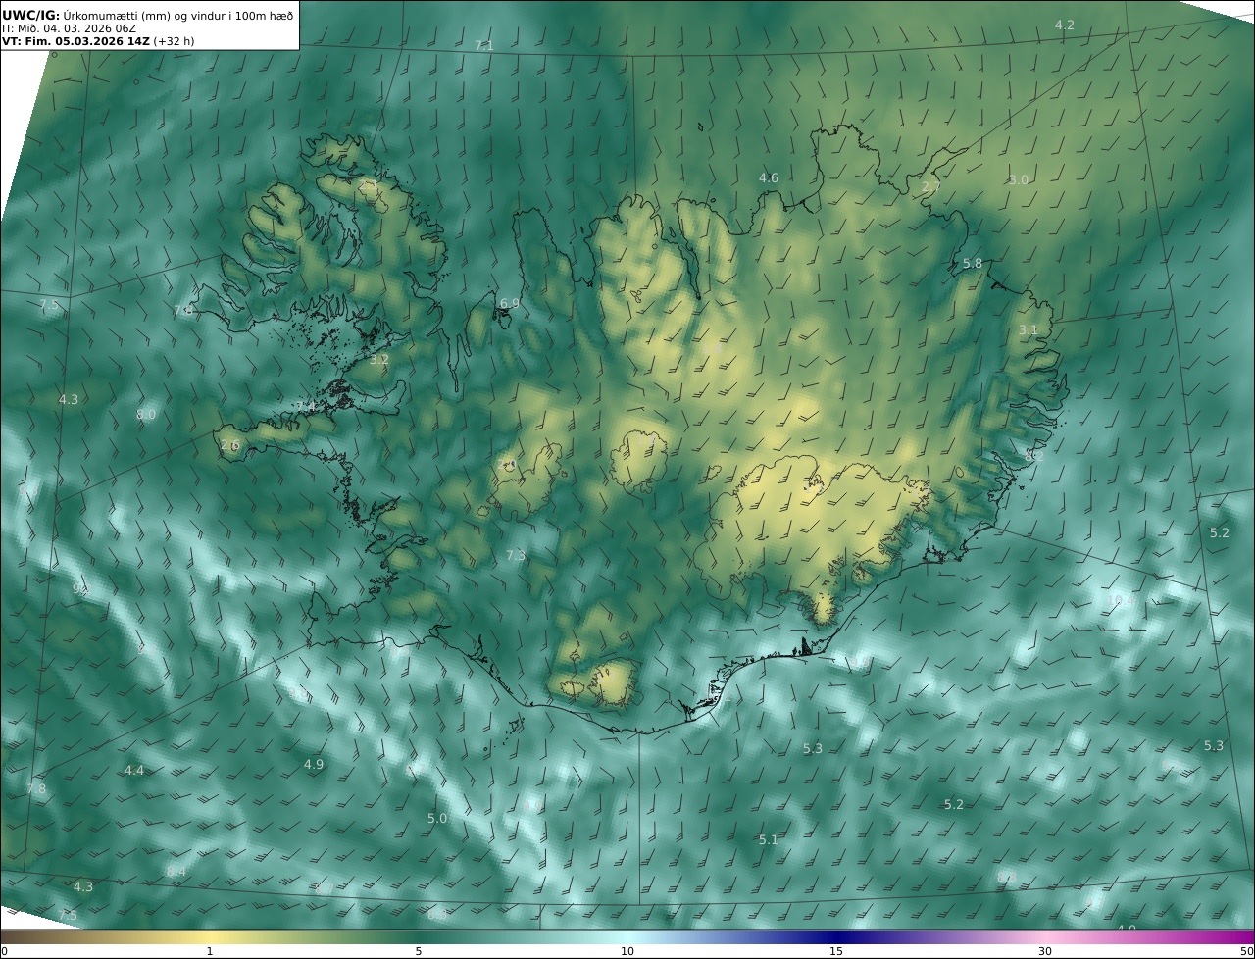Click the 1 tick on the color scale
The image size is (1255, 959).
209,951
